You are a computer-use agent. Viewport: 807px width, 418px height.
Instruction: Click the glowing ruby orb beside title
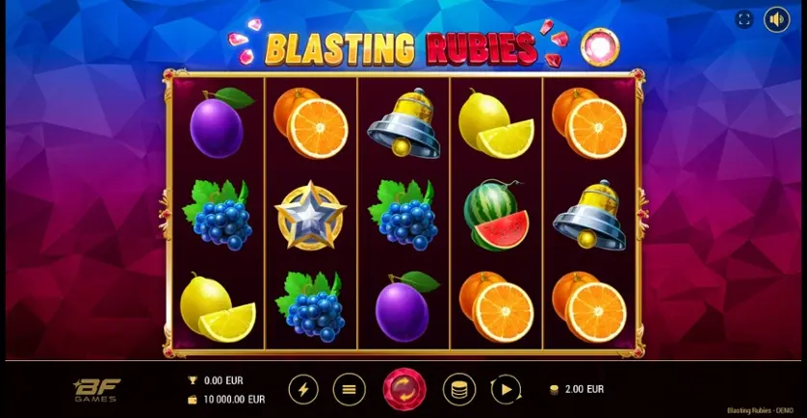[x=600, y=47]
